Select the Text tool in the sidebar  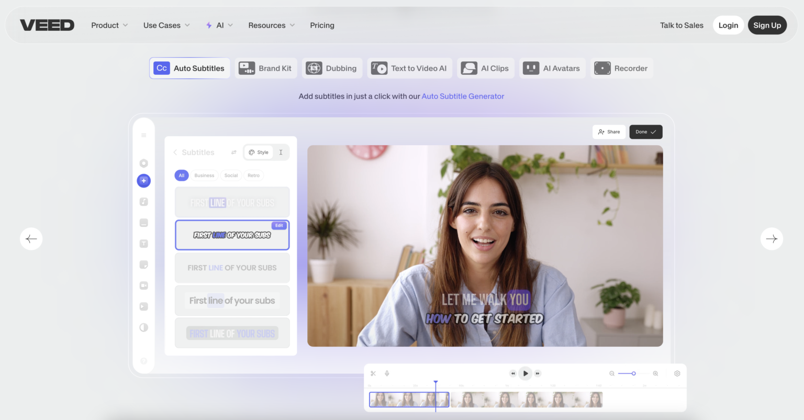(x=143, y=244)
